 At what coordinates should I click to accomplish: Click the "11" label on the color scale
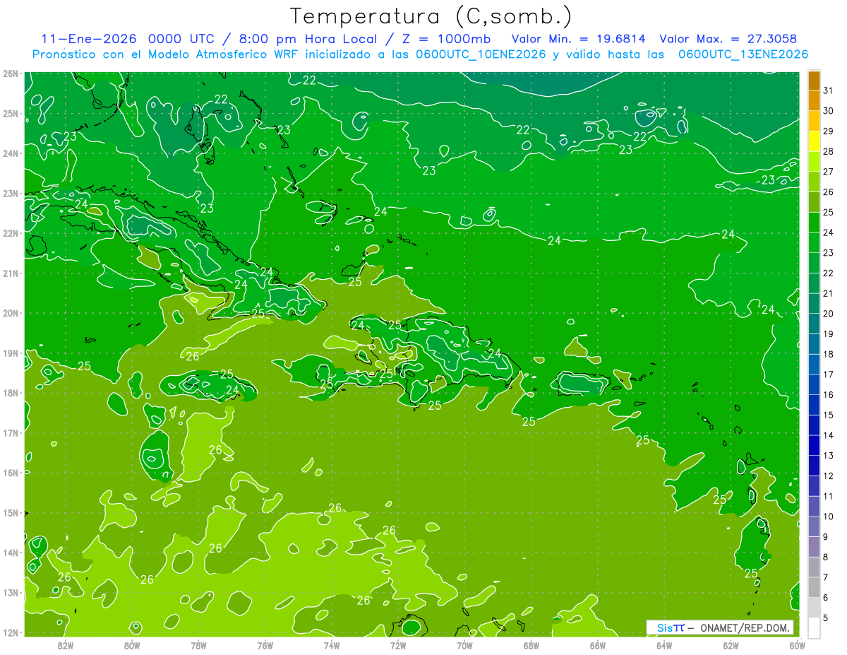coord(828,496)
